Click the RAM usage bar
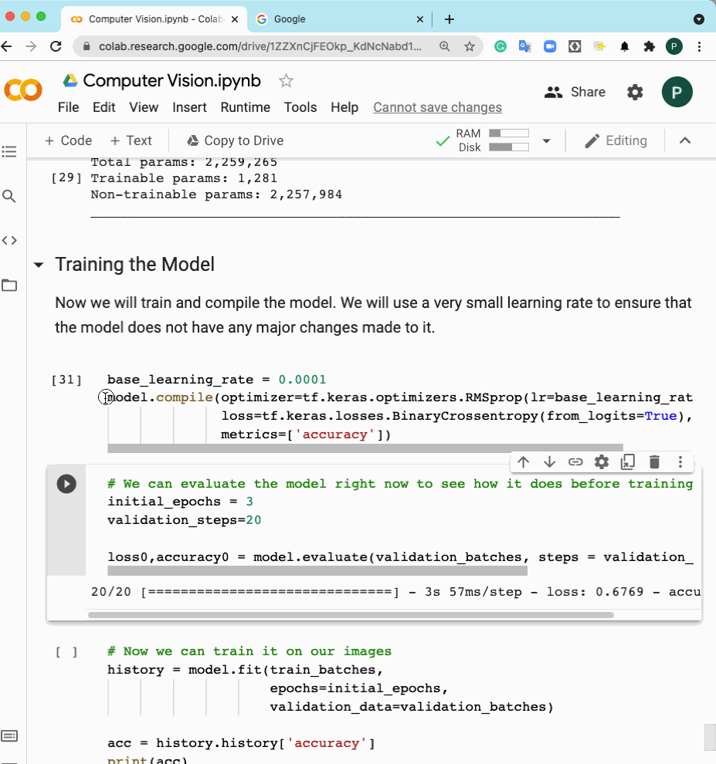Viewport: 716px width, 764px height. click(509, 134)
